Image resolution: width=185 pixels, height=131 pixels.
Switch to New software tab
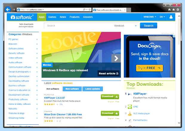tap(72, 89)
